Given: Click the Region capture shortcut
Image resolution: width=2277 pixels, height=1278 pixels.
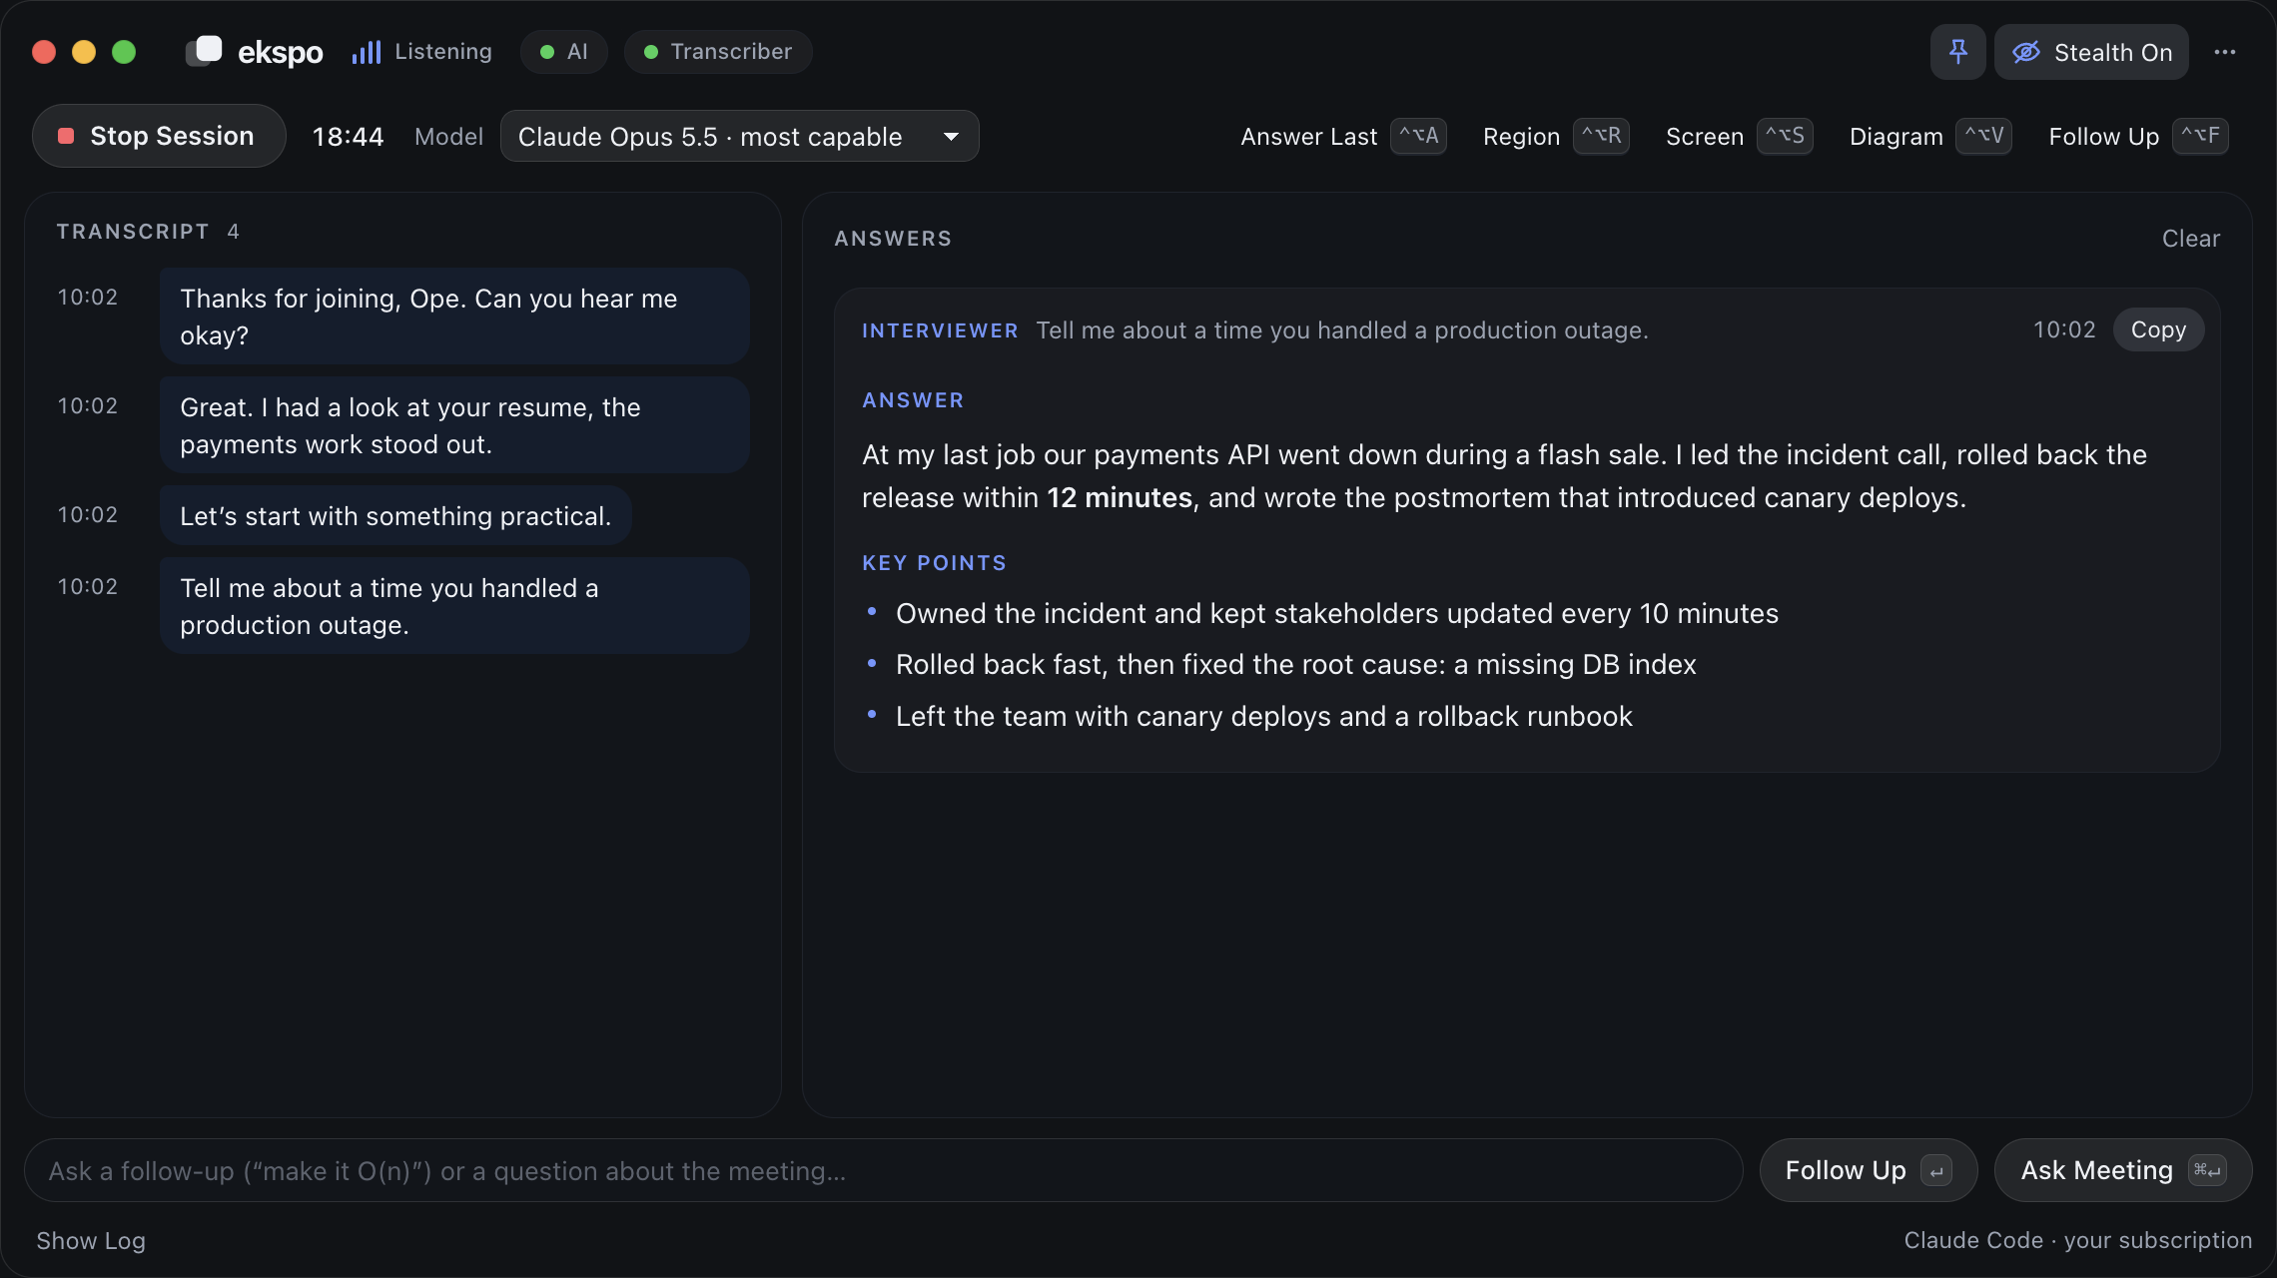Looking at the screenshot, I should 1556,136.
